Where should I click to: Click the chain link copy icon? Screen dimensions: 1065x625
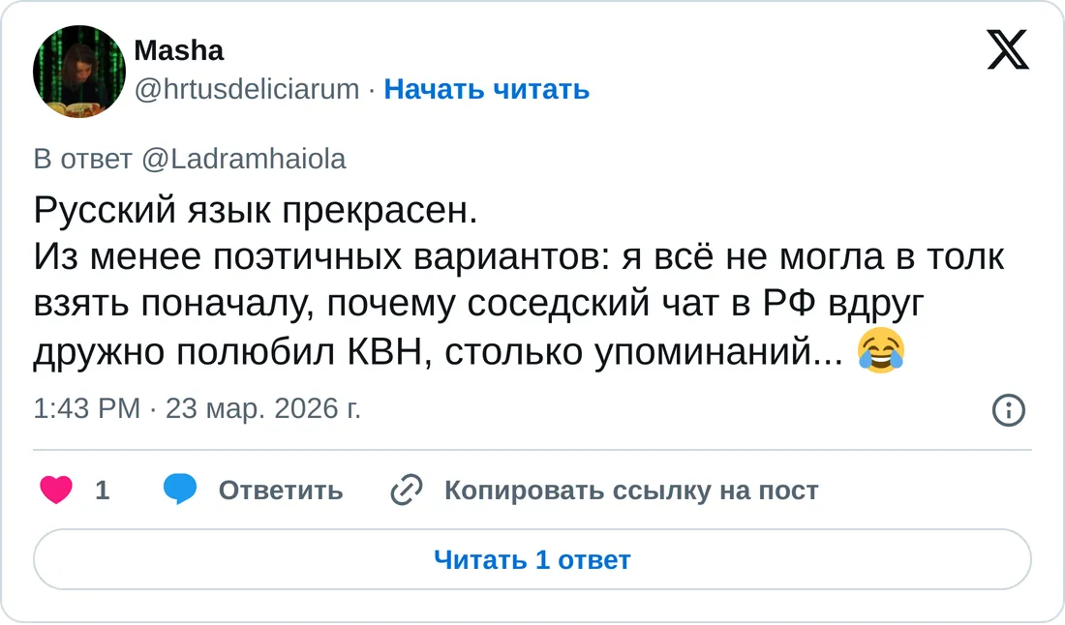tap(404, 491)
